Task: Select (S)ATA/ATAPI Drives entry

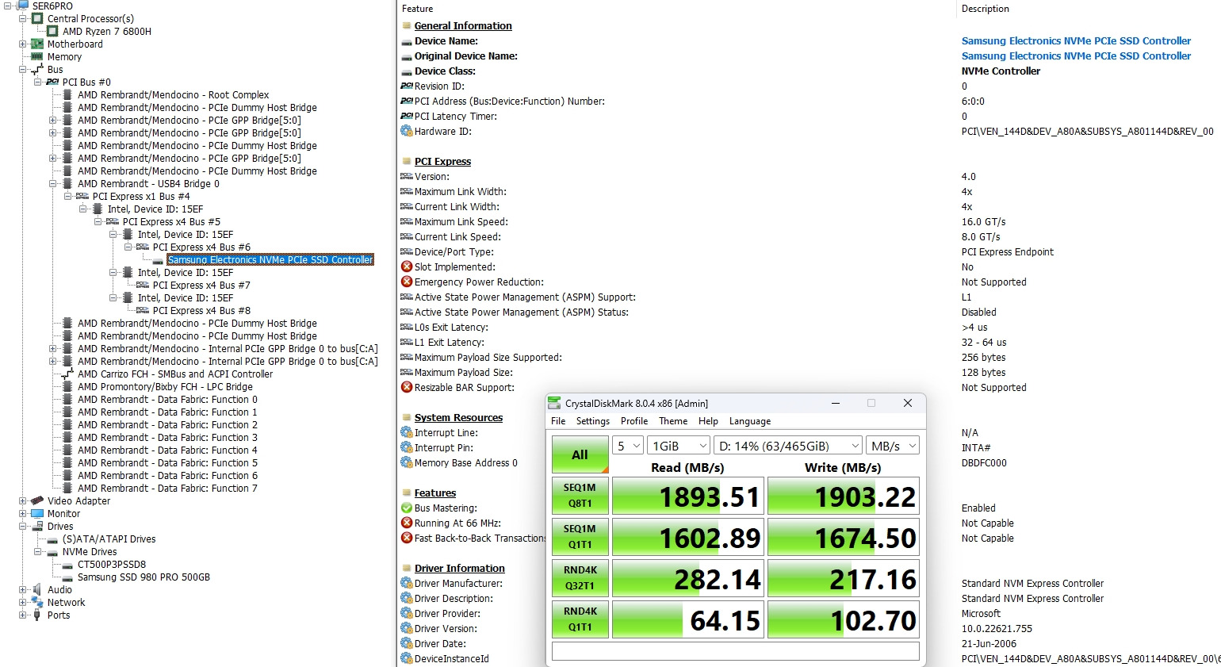Action: coord(109,539)
